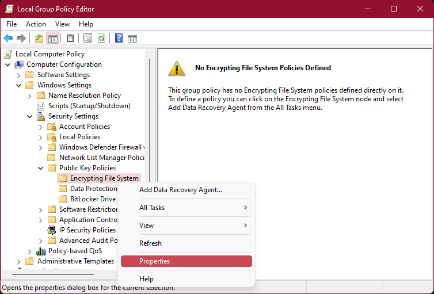
Task: Click the Account Policies folder icon
Action: coord(52,127)
